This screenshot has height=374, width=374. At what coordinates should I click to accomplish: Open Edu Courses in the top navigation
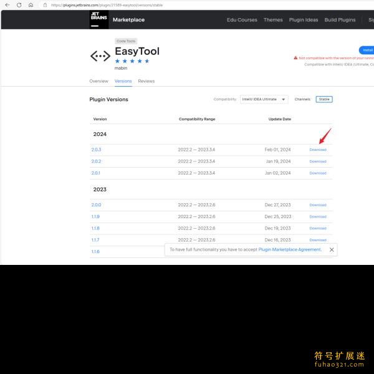pyautogui.click(x=242, y=20)
